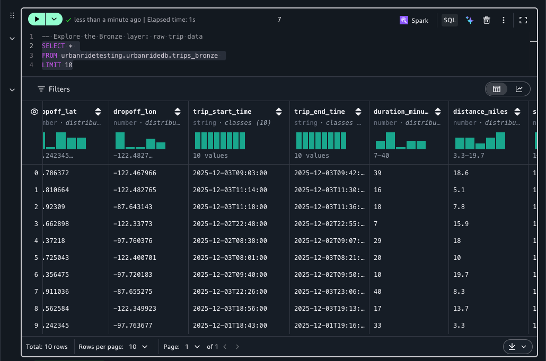Select duration value 39
The image size is (546, 361).
(x=377, y=173)
